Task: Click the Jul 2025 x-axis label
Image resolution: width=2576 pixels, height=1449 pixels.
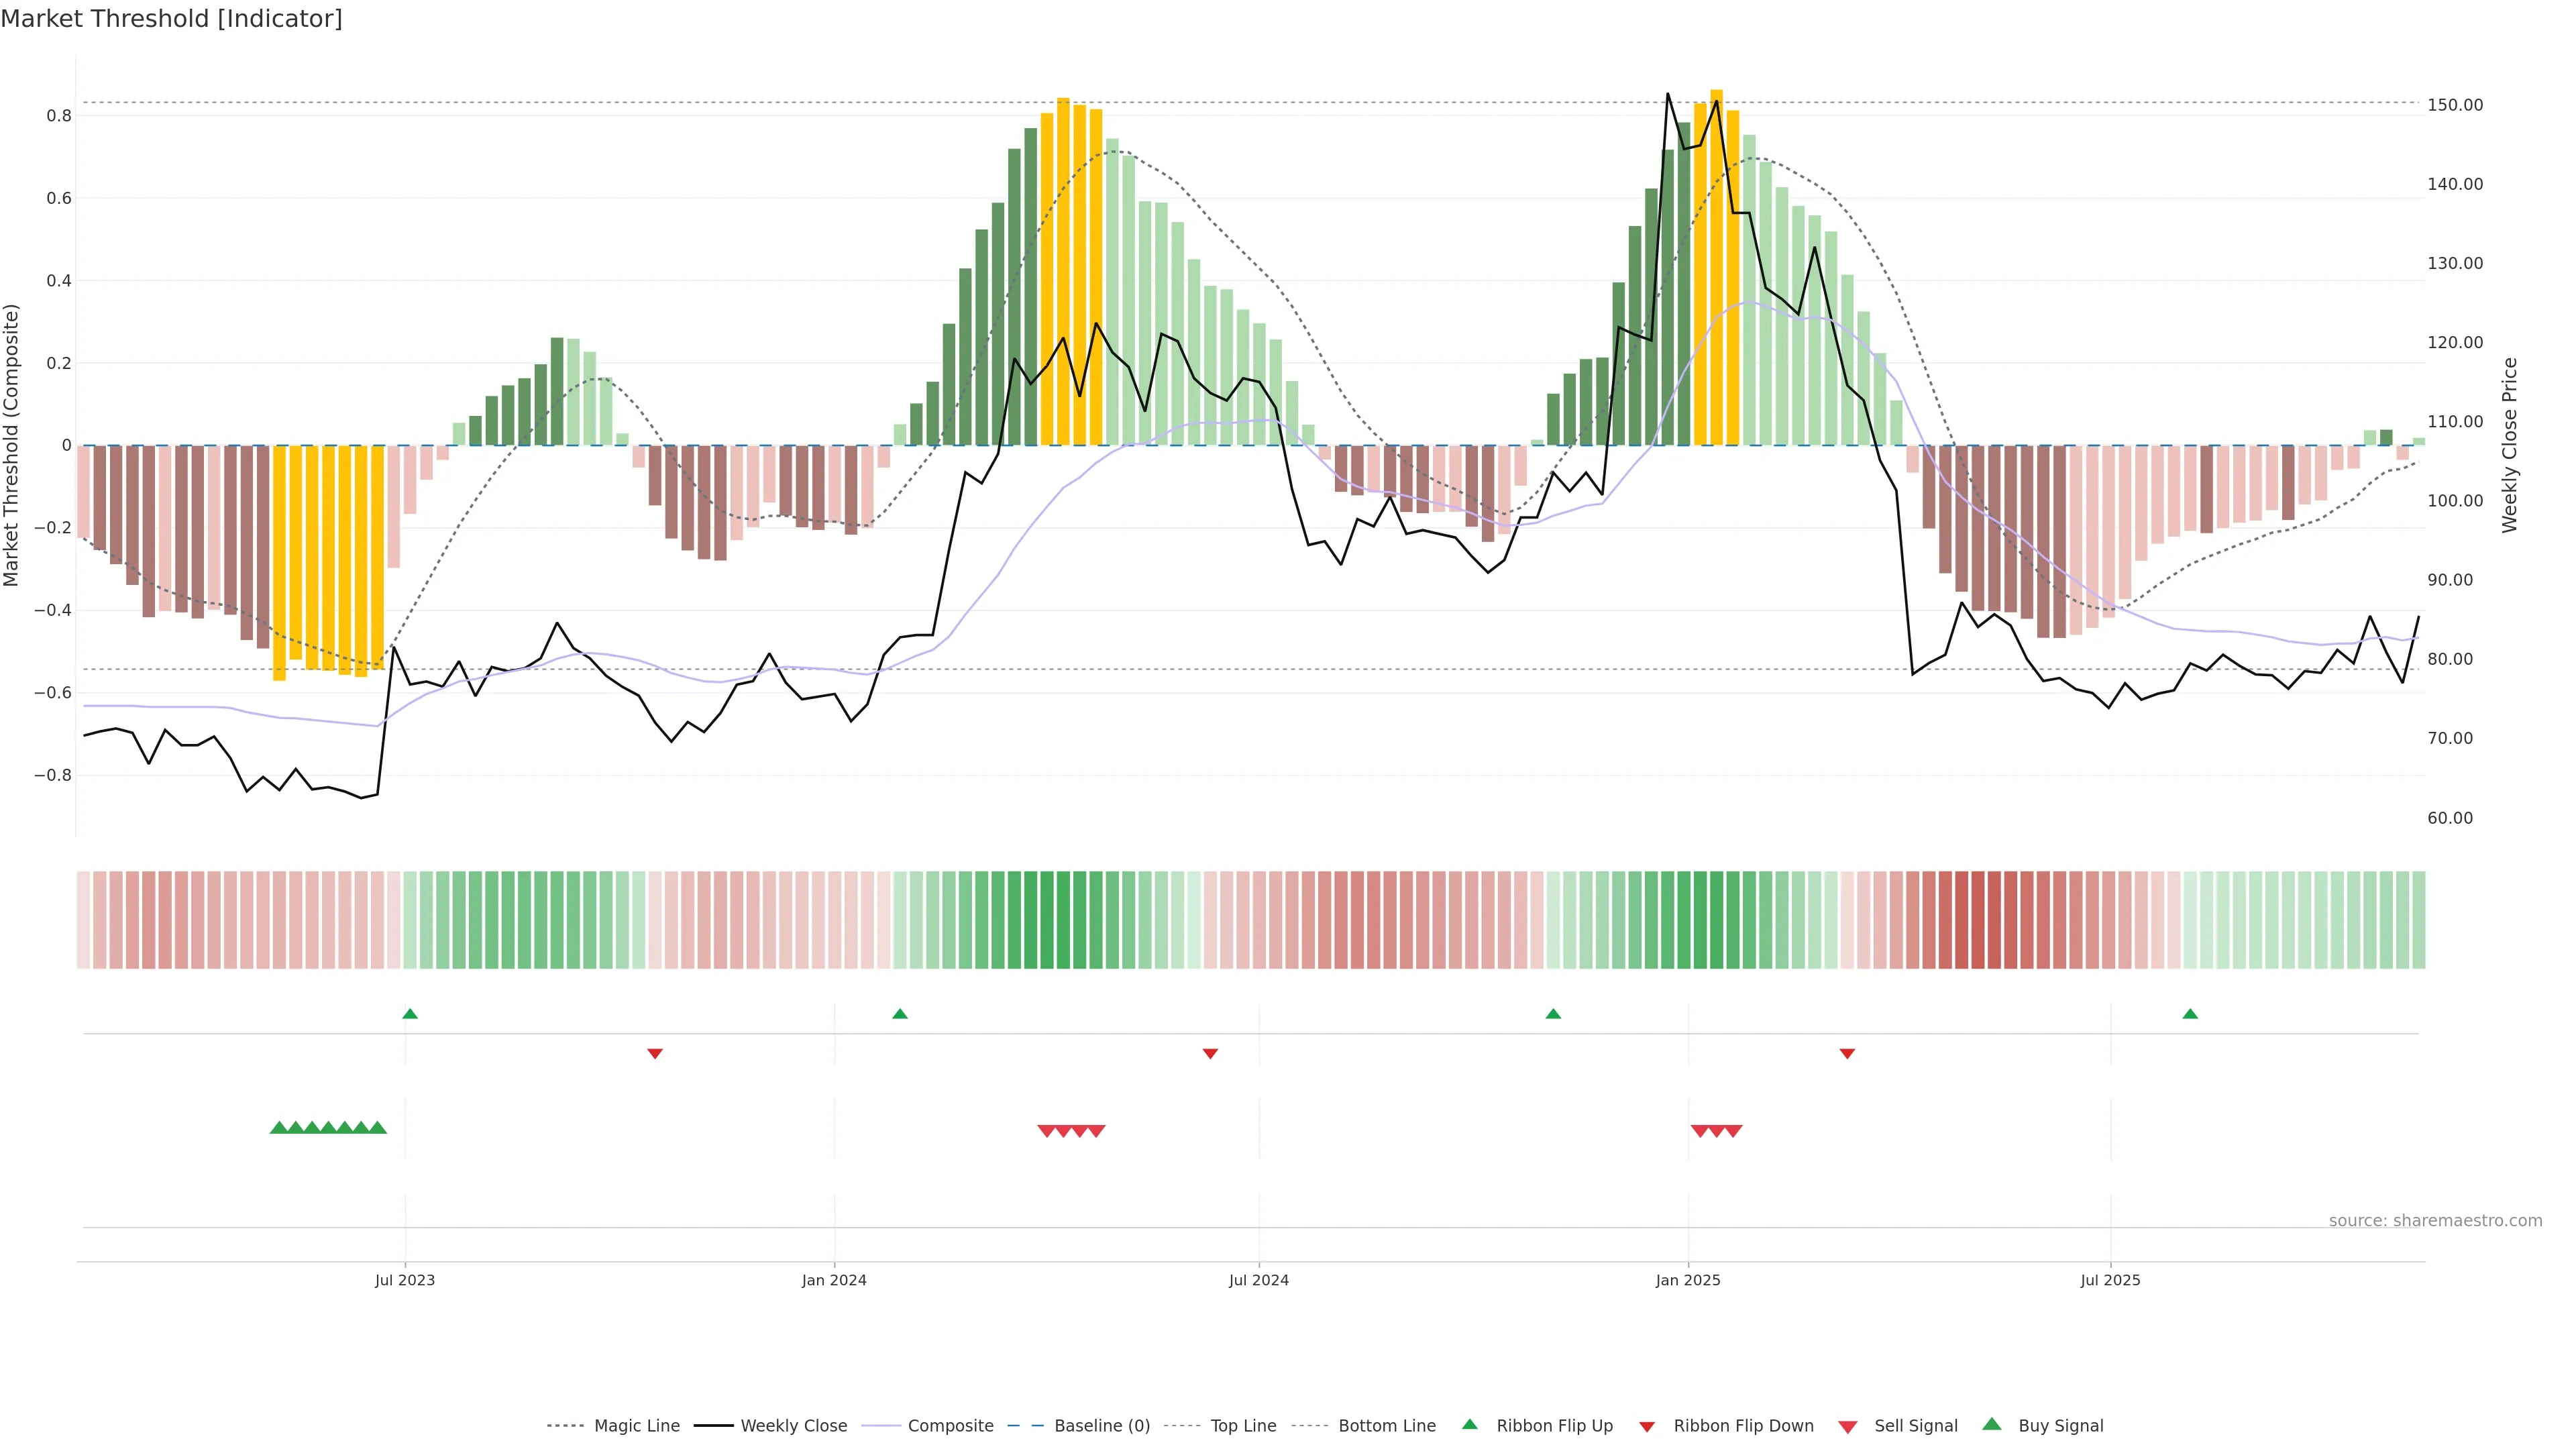Action: (2110, 1280)
